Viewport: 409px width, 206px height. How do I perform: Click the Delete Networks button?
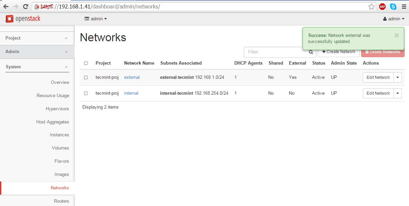[x=383, y=52]
